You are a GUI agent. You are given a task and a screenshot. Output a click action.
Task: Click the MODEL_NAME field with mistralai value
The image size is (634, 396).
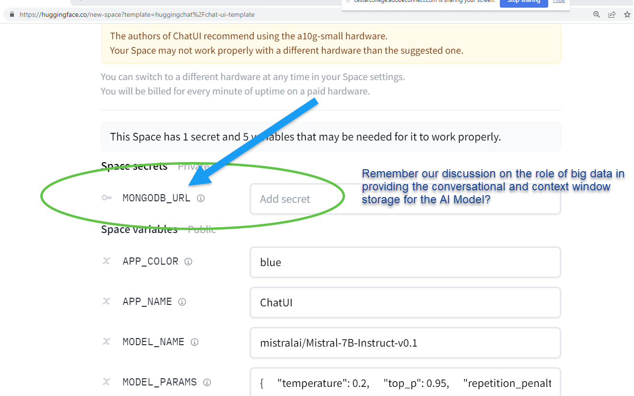click(405, 343)
